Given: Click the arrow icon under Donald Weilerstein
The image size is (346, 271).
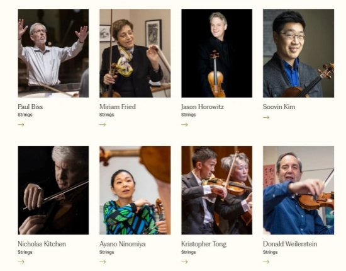Looking at the screenshot, I should [266, 262].
